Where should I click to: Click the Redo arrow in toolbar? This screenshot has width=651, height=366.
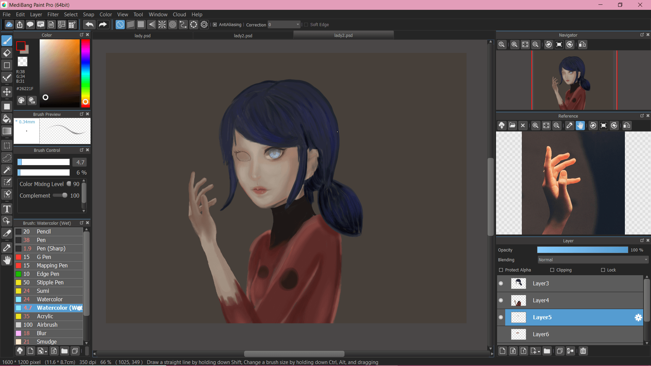(x=103, y=24)
